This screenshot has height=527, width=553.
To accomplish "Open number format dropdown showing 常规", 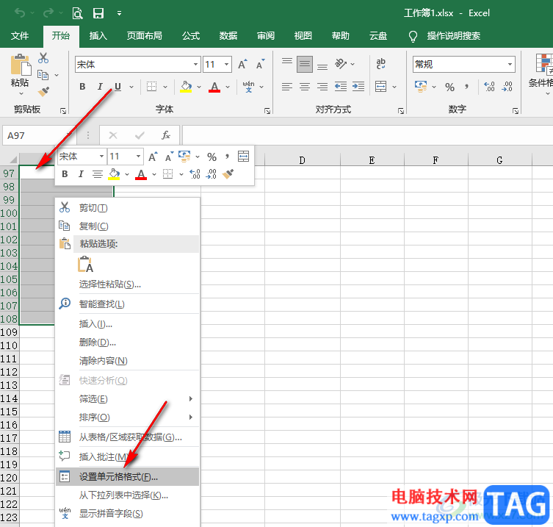I will coord(510,64).
